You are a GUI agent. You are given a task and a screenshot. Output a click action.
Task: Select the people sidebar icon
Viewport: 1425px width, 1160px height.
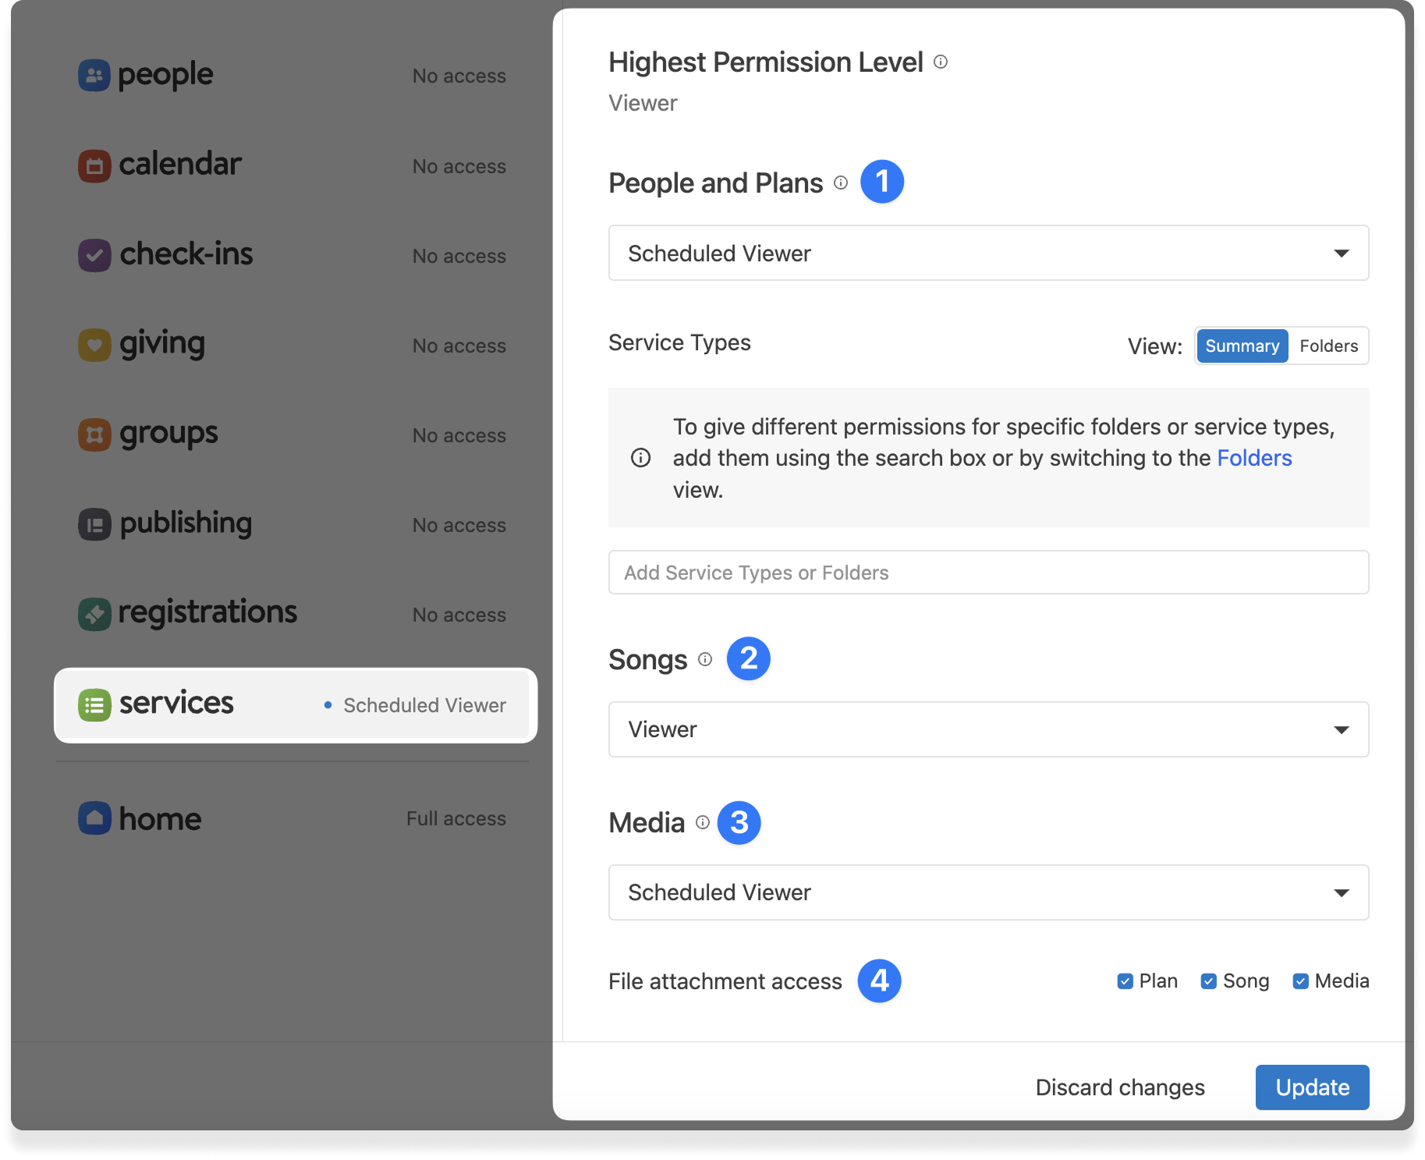(x=94, y=74)
